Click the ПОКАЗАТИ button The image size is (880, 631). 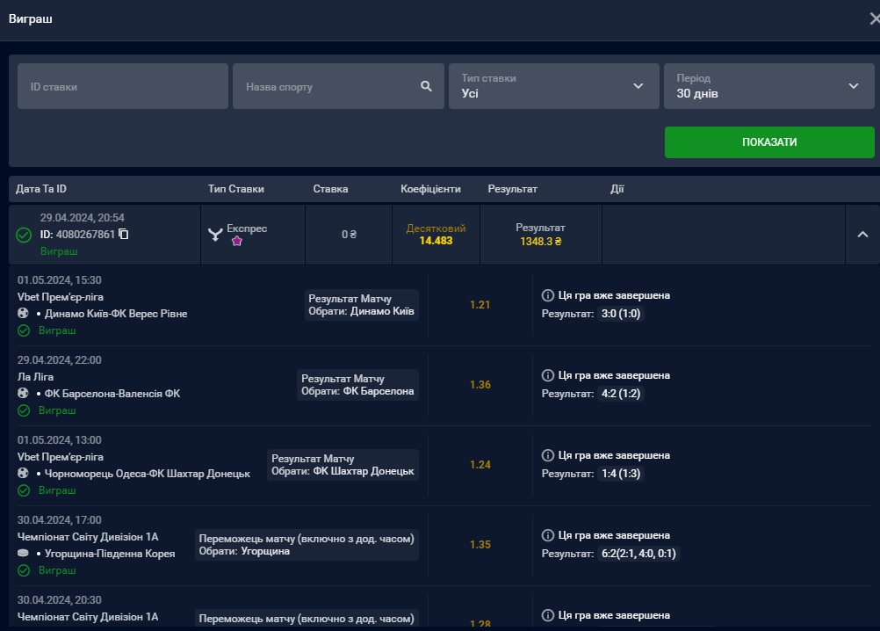tap(769, 142)
